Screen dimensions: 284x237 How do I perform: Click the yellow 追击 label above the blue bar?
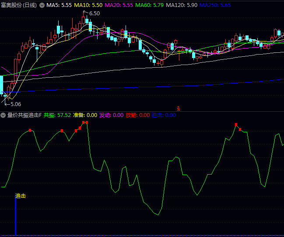coord(21,196)
